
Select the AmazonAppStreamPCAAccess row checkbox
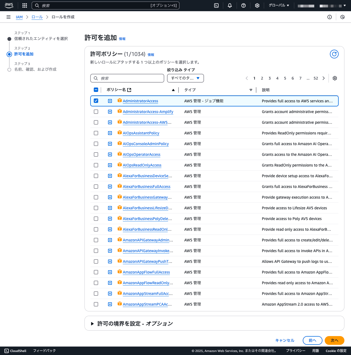(x=96, y=304)
